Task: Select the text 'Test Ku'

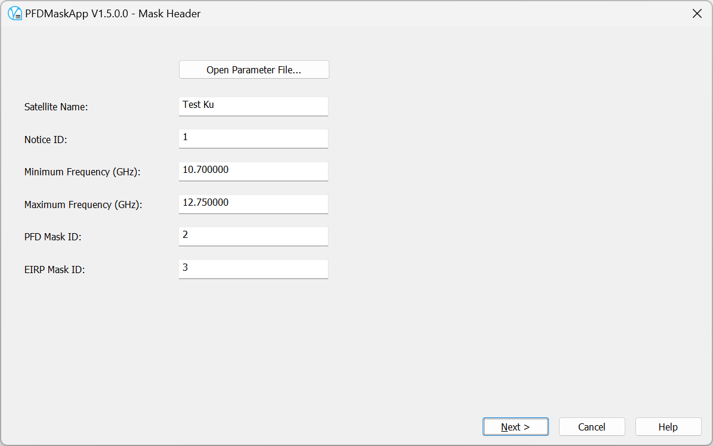Action: (198, 104)
